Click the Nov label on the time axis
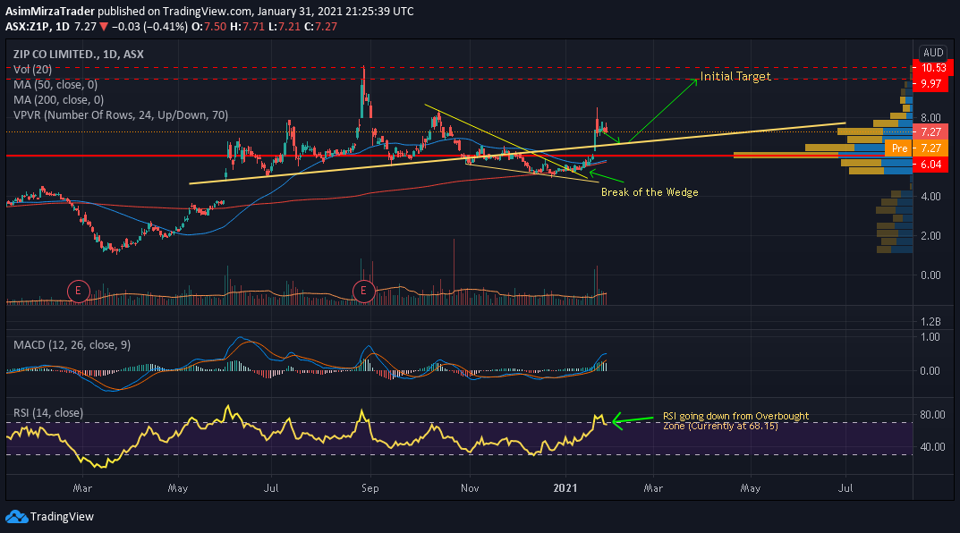960x533 pixels. 471,487
